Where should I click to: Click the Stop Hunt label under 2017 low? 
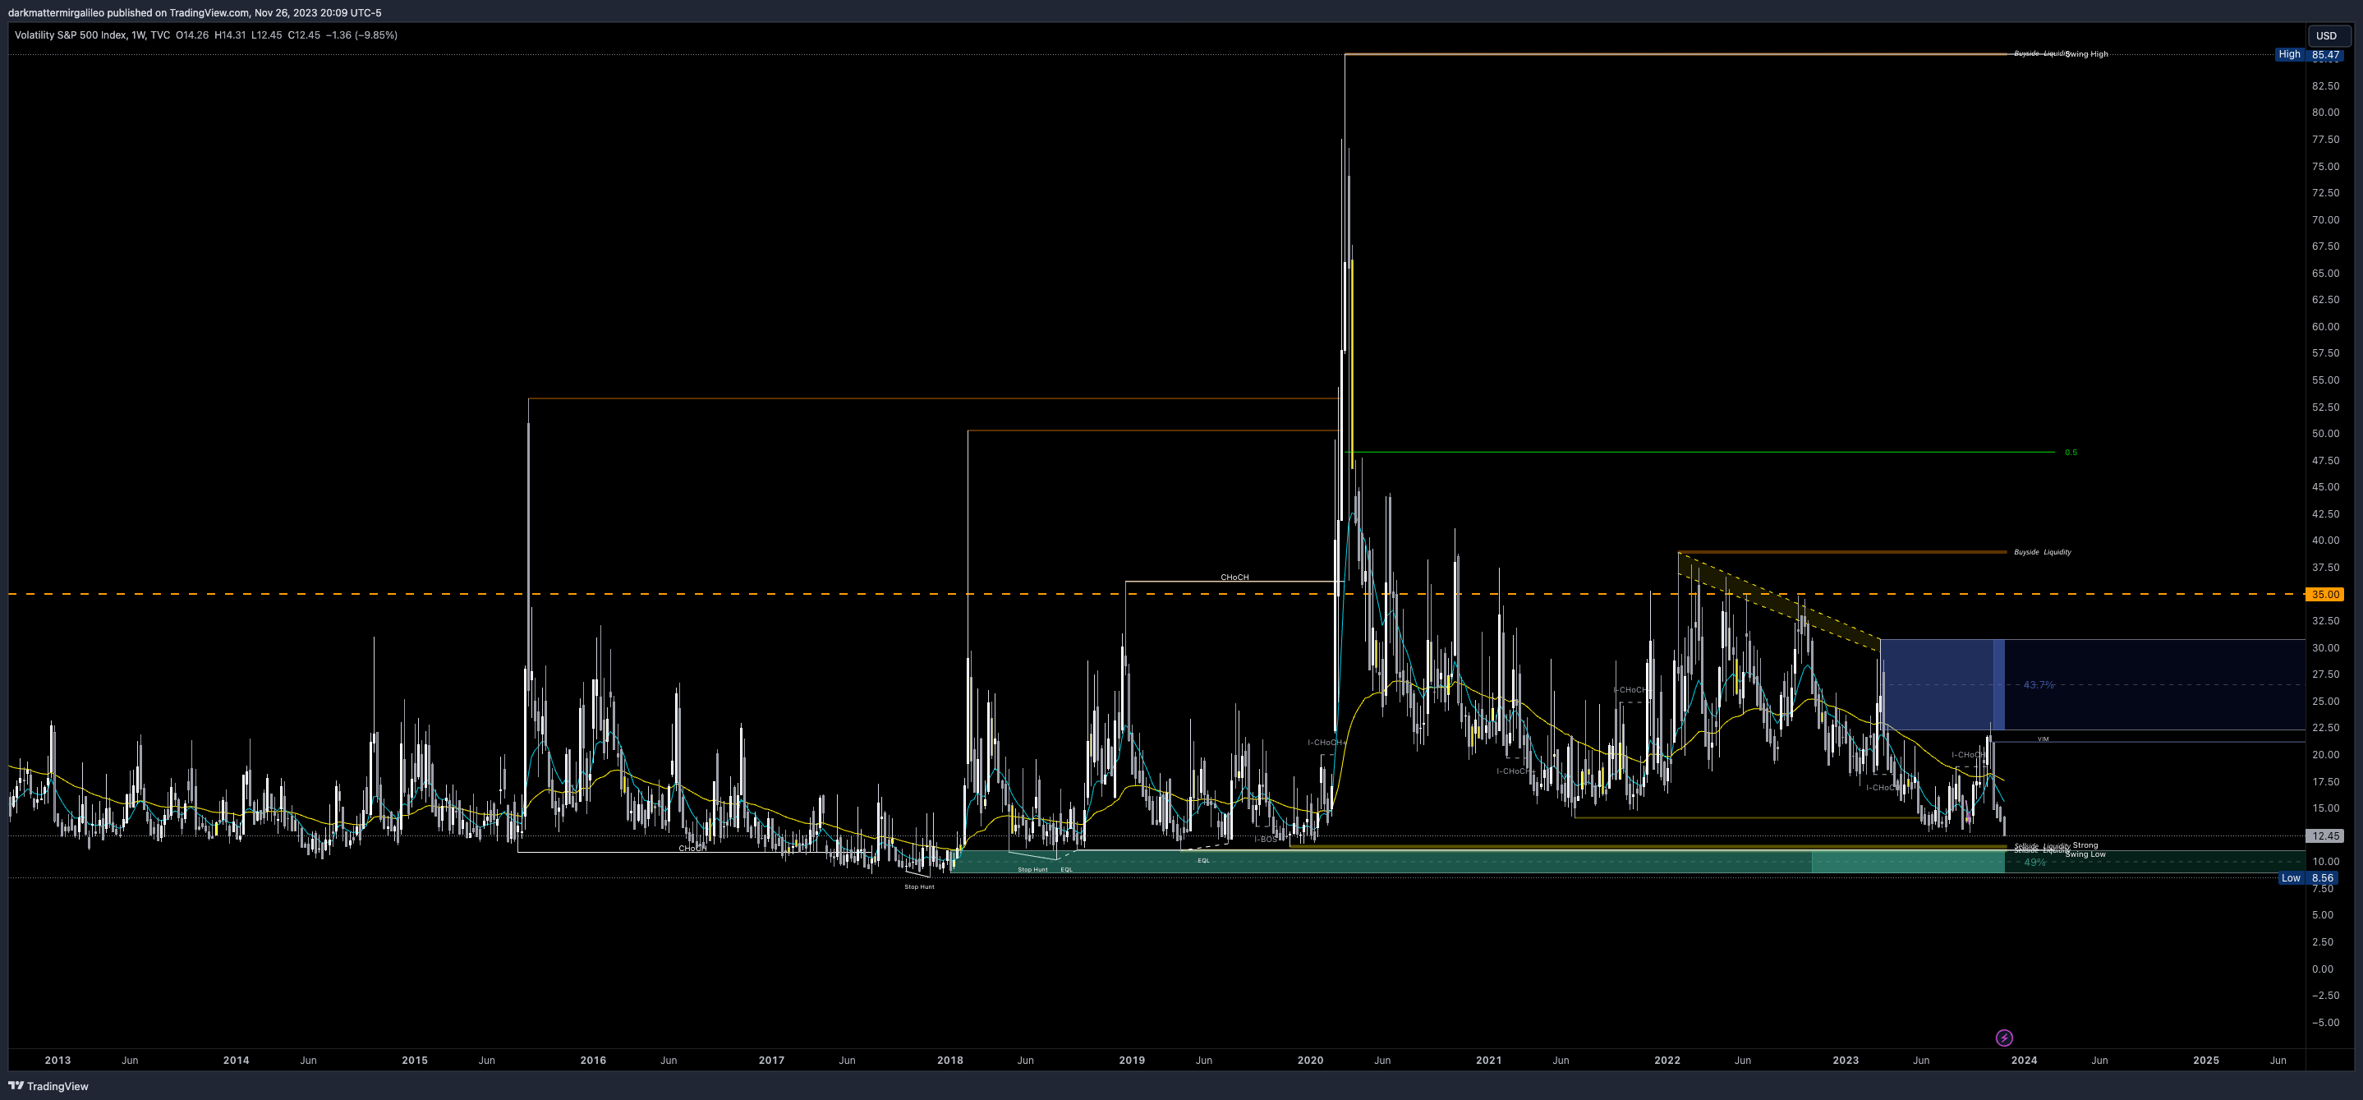(x=919, y=887)
